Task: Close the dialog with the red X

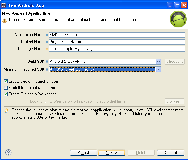Action: coord(184,5)
